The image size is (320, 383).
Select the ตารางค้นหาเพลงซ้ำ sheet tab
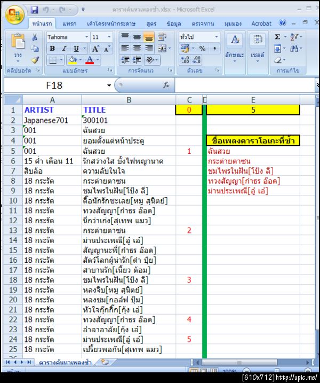click(66, 362)
